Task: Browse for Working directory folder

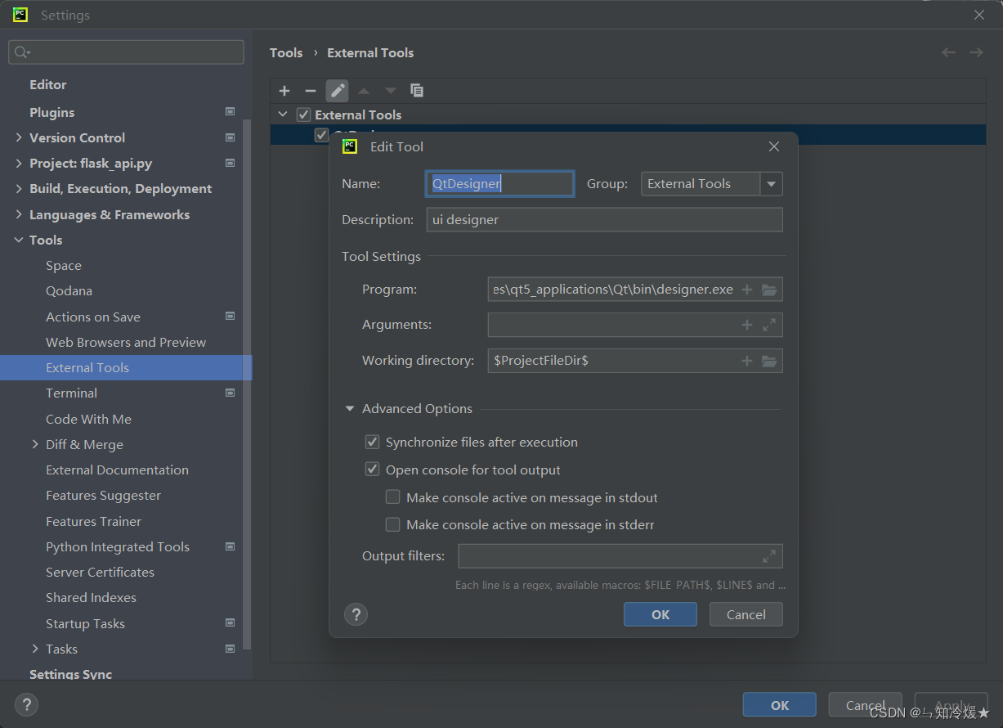Action: pyautogui.click(x=769, y=361)
